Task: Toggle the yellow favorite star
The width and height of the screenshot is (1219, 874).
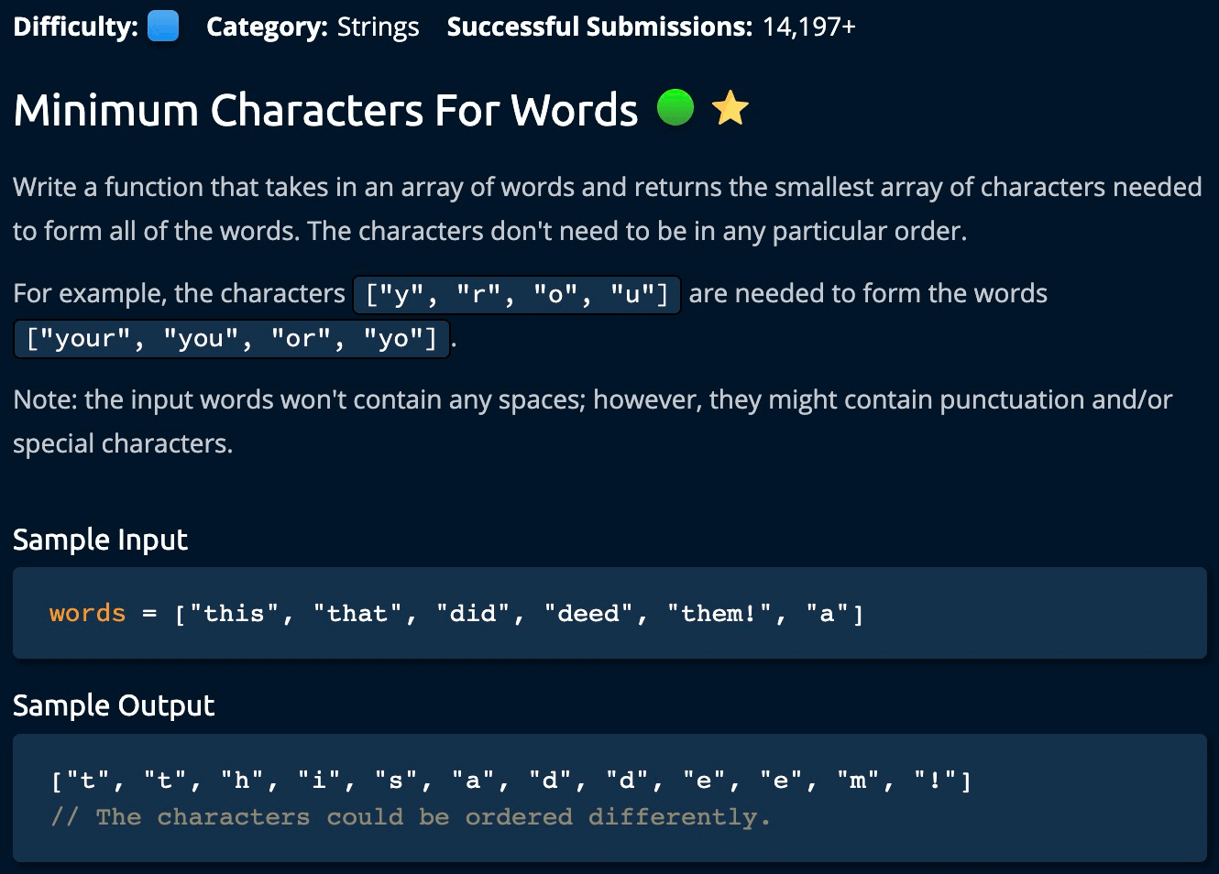Action: (x=730, y=108)
